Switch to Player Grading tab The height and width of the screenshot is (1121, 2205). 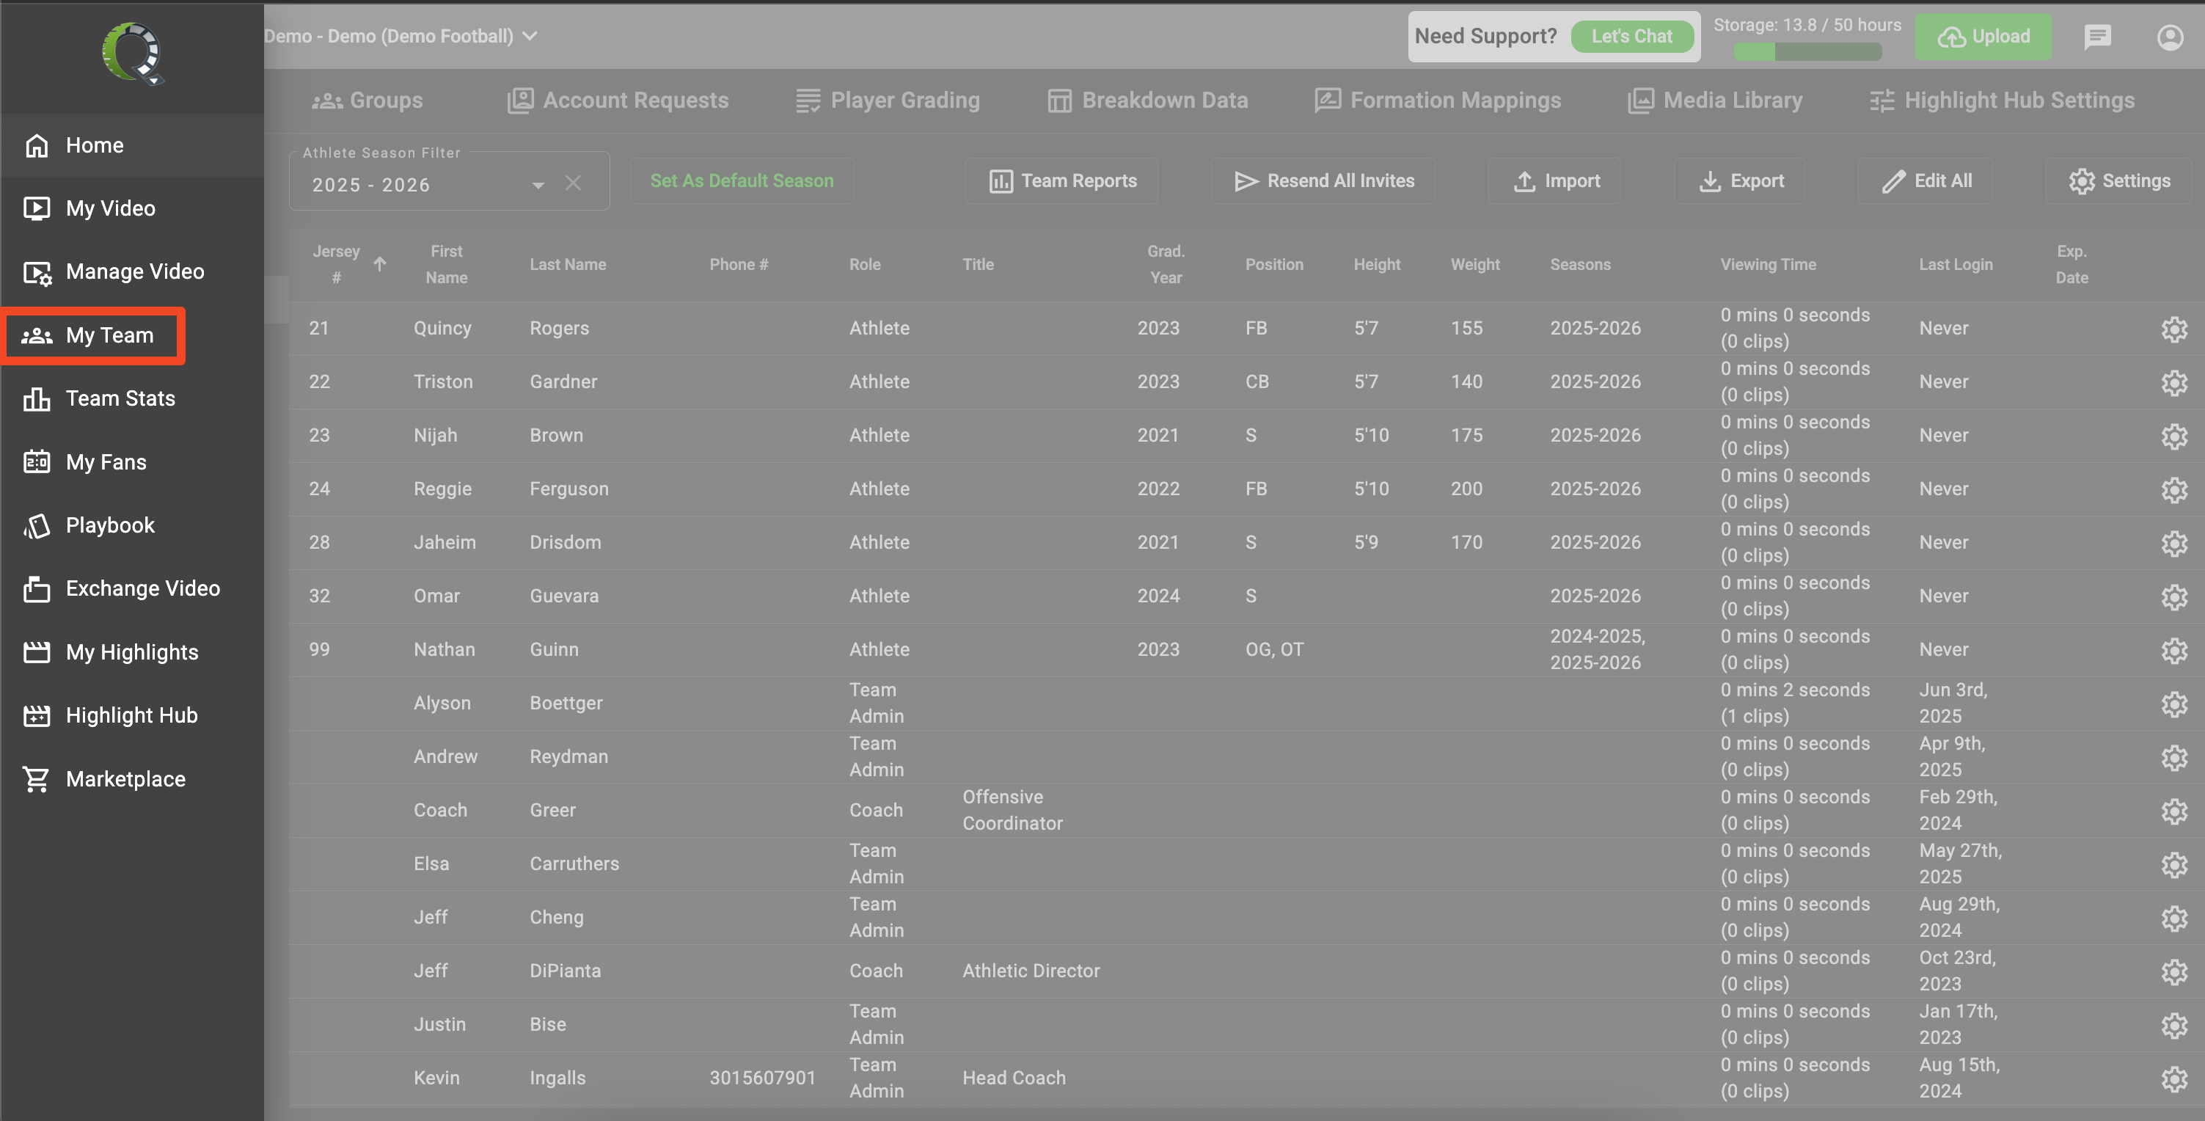tap(888, 101)
